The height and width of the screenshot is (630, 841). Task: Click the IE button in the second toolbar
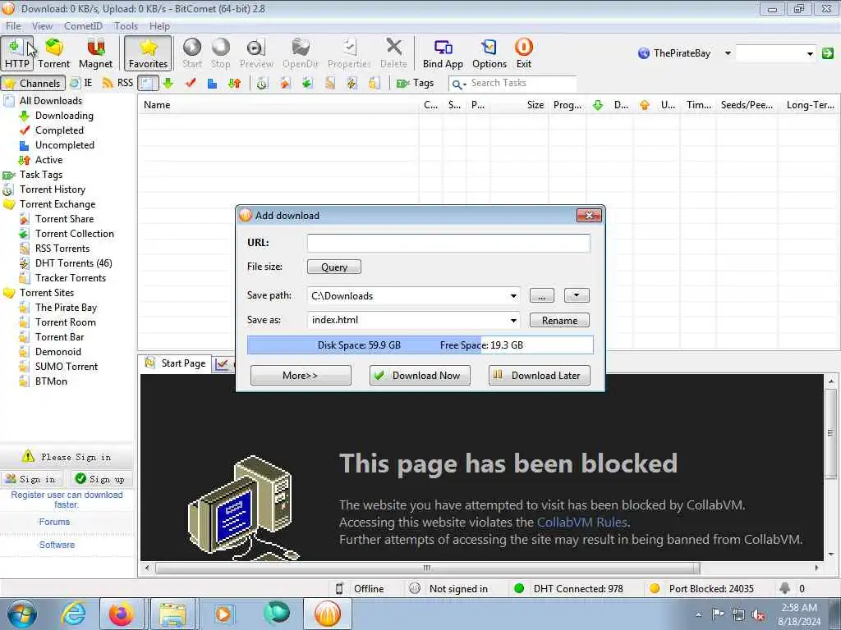[81, 83]
